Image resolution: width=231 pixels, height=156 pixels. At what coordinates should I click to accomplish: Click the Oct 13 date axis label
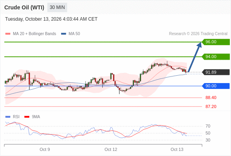coord(177,149)
